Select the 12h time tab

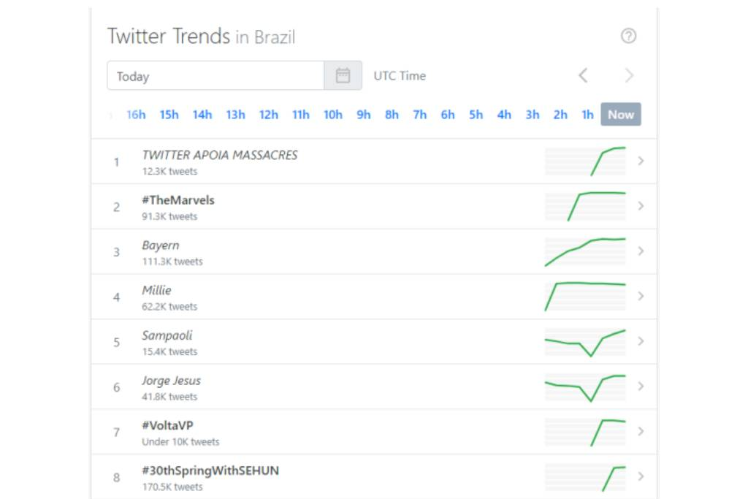[268, 115]
